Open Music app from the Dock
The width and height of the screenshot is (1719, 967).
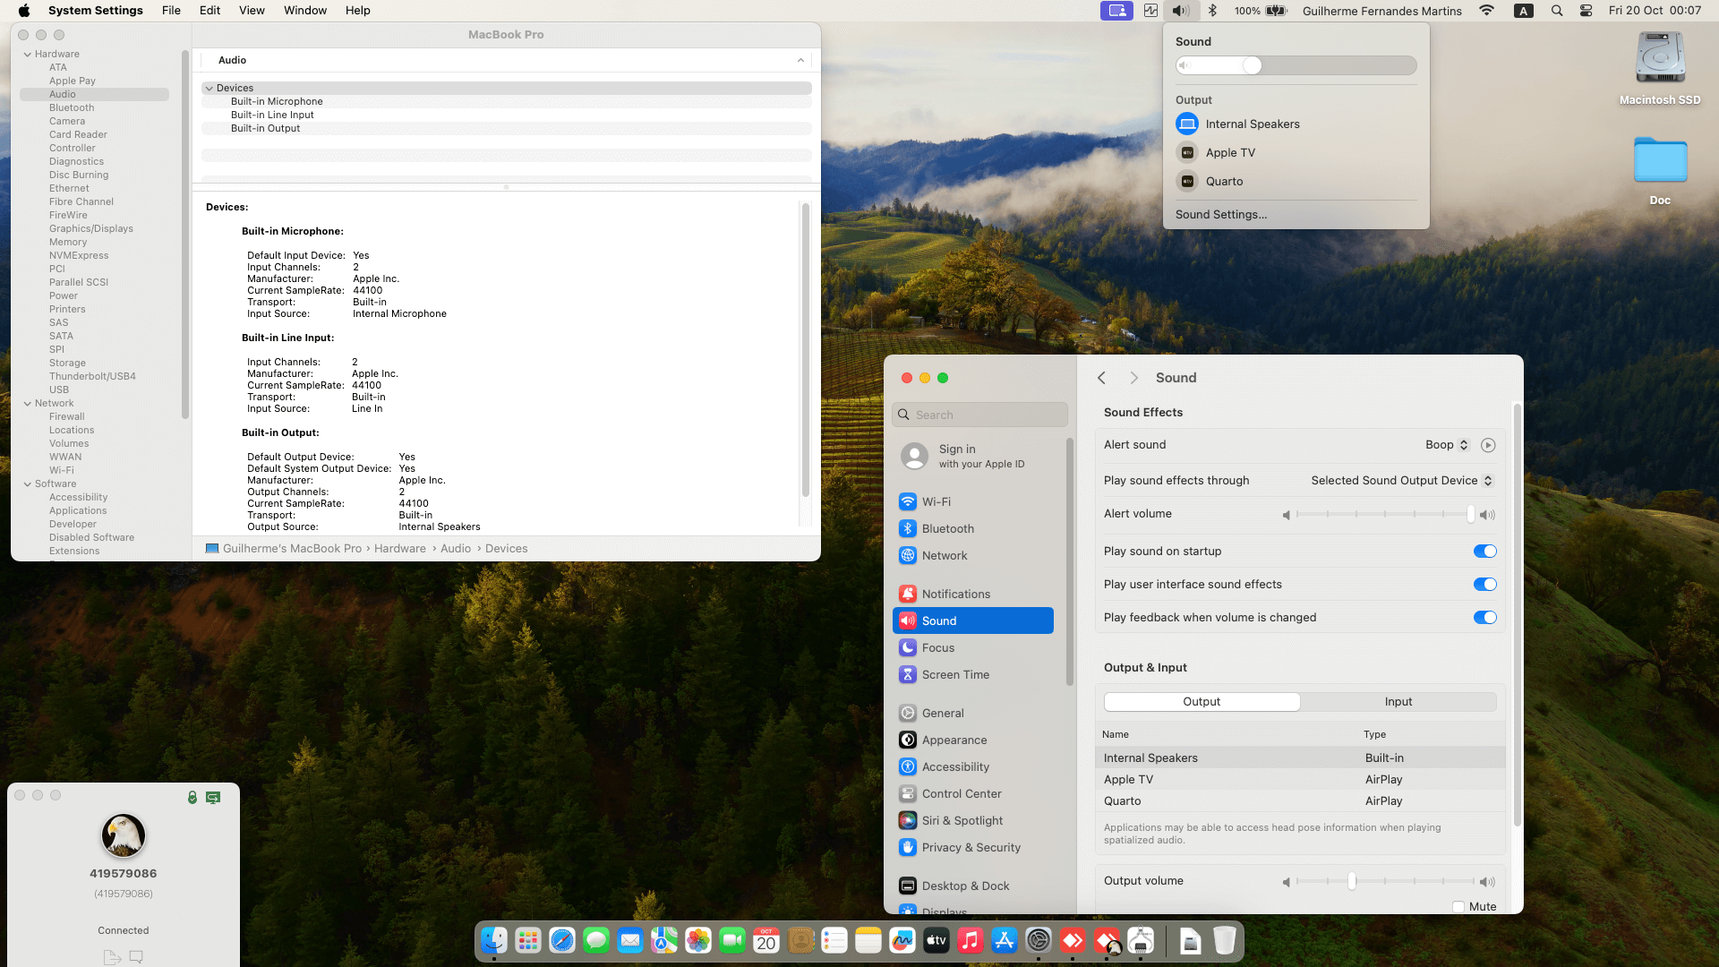tap(970, 940)
